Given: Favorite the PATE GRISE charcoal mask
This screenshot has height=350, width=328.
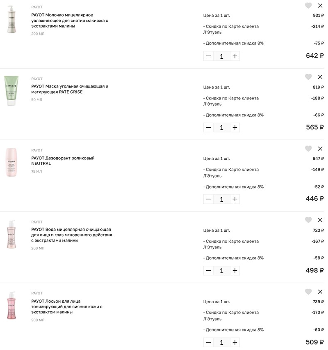Looking at the screenshot, I should click(308, 77).
